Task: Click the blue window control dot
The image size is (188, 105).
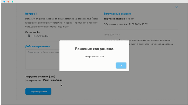Action: coord(4,2)
